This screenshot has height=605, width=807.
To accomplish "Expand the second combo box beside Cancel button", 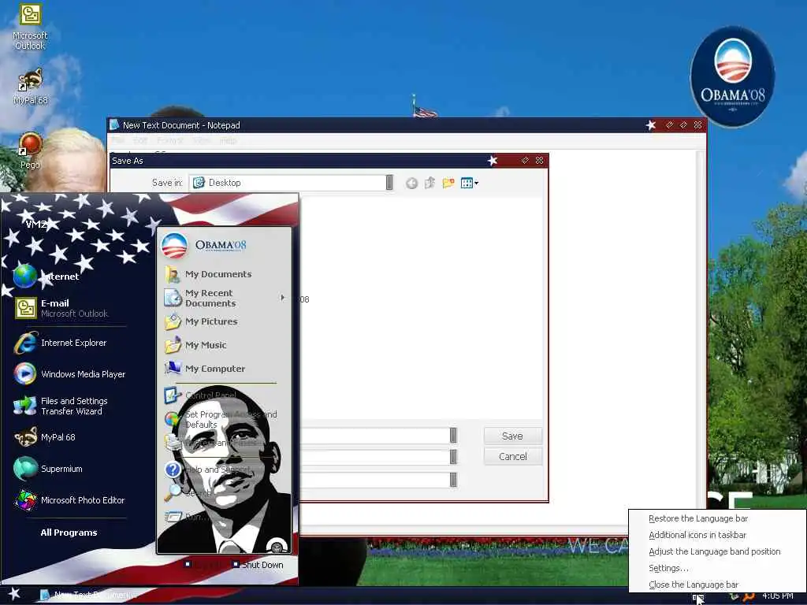I will [453, 457].
